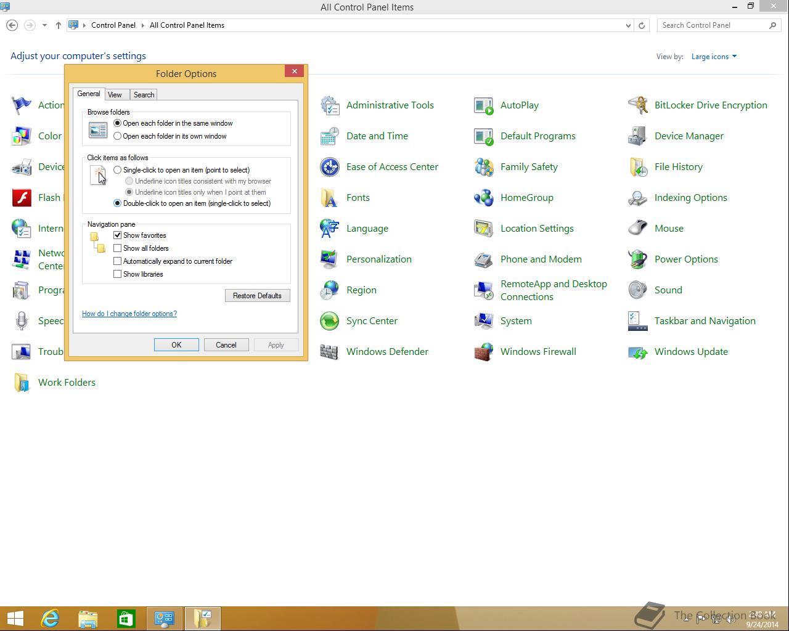The height and width of the screenshot is (631, 789).
Task: Open Device Manager icon
Action: coord(637,136)
